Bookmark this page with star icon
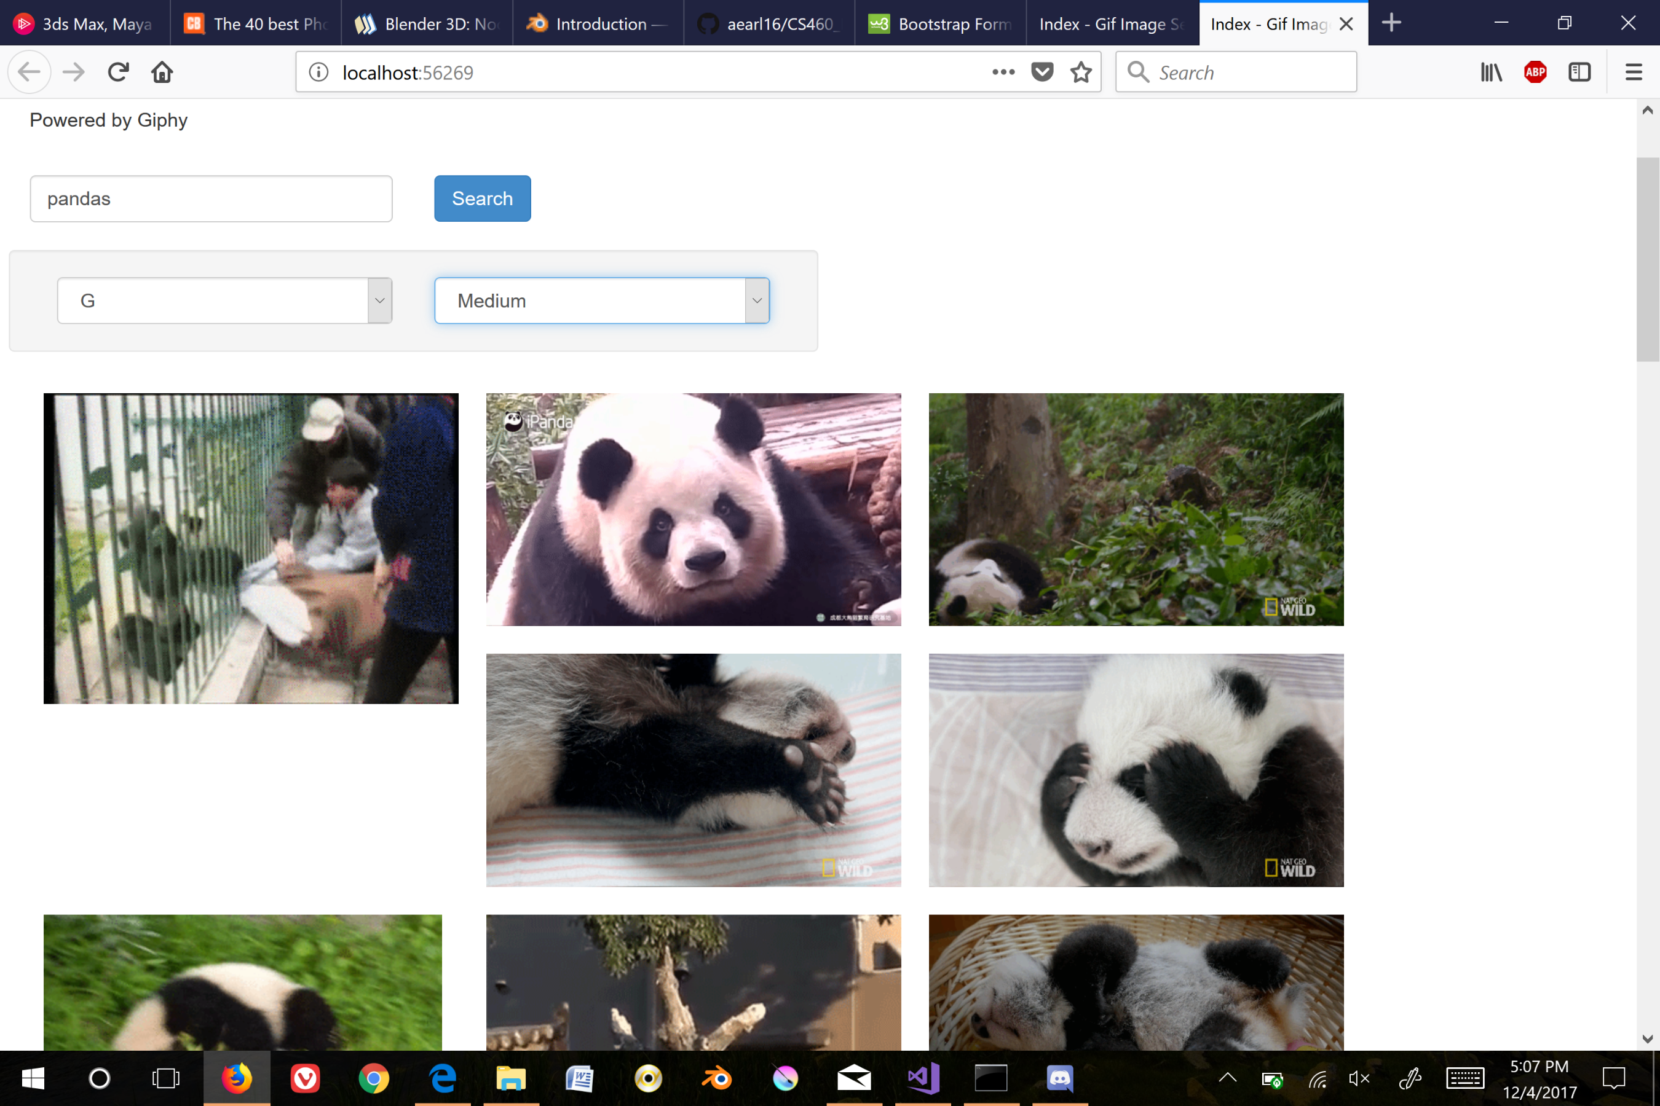 tap(1081, 72)
